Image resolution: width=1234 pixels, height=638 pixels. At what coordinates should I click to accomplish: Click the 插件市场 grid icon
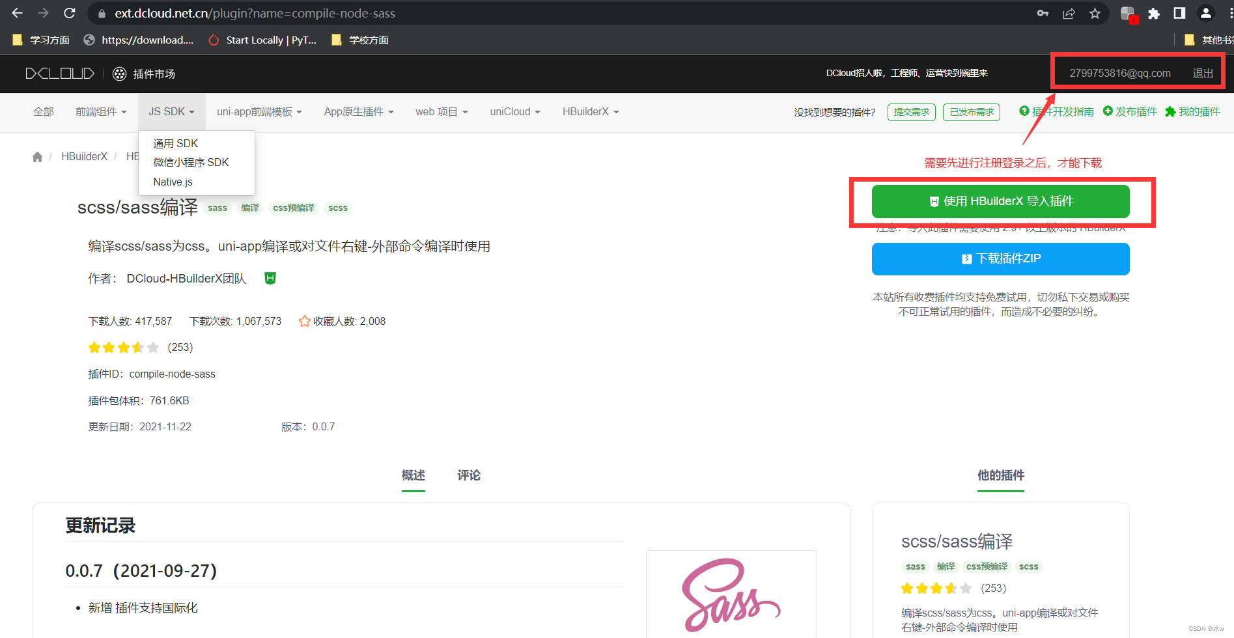point(120,74)
